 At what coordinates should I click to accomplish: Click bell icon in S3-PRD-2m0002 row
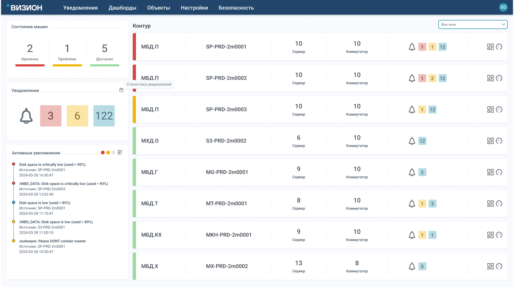[x=412, y=141]
